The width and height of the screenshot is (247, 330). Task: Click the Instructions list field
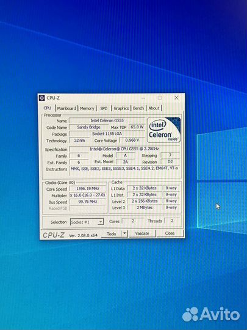tap(124, 170)
